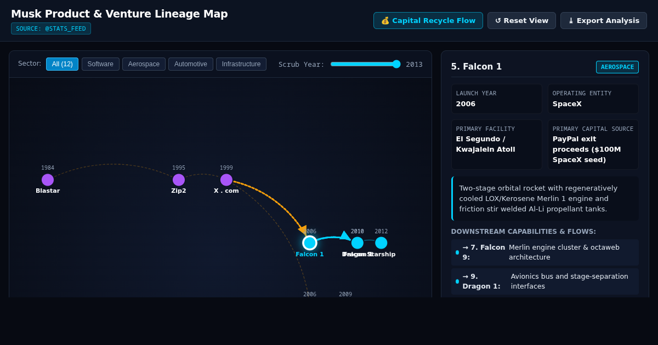The image size is (658, 345).
Task: Open the Dragon 1 downstream flow row
Action: coord(545,281)
